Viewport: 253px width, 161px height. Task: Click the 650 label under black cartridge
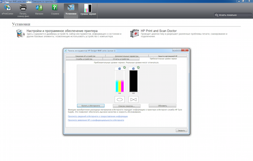point(133,93)
